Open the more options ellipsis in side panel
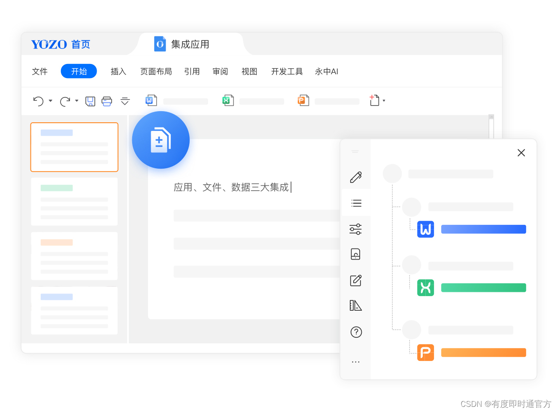The width and height of the screenshot is (558, 412). (x=356, y=362)
